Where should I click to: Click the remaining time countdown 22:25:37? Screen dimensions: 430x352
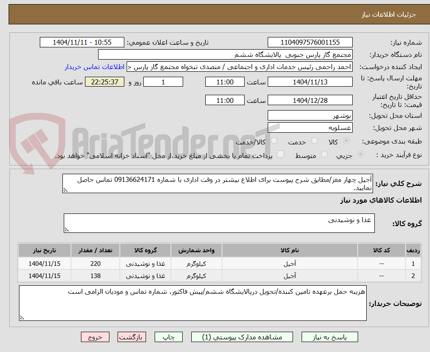[x=104, y=82]
